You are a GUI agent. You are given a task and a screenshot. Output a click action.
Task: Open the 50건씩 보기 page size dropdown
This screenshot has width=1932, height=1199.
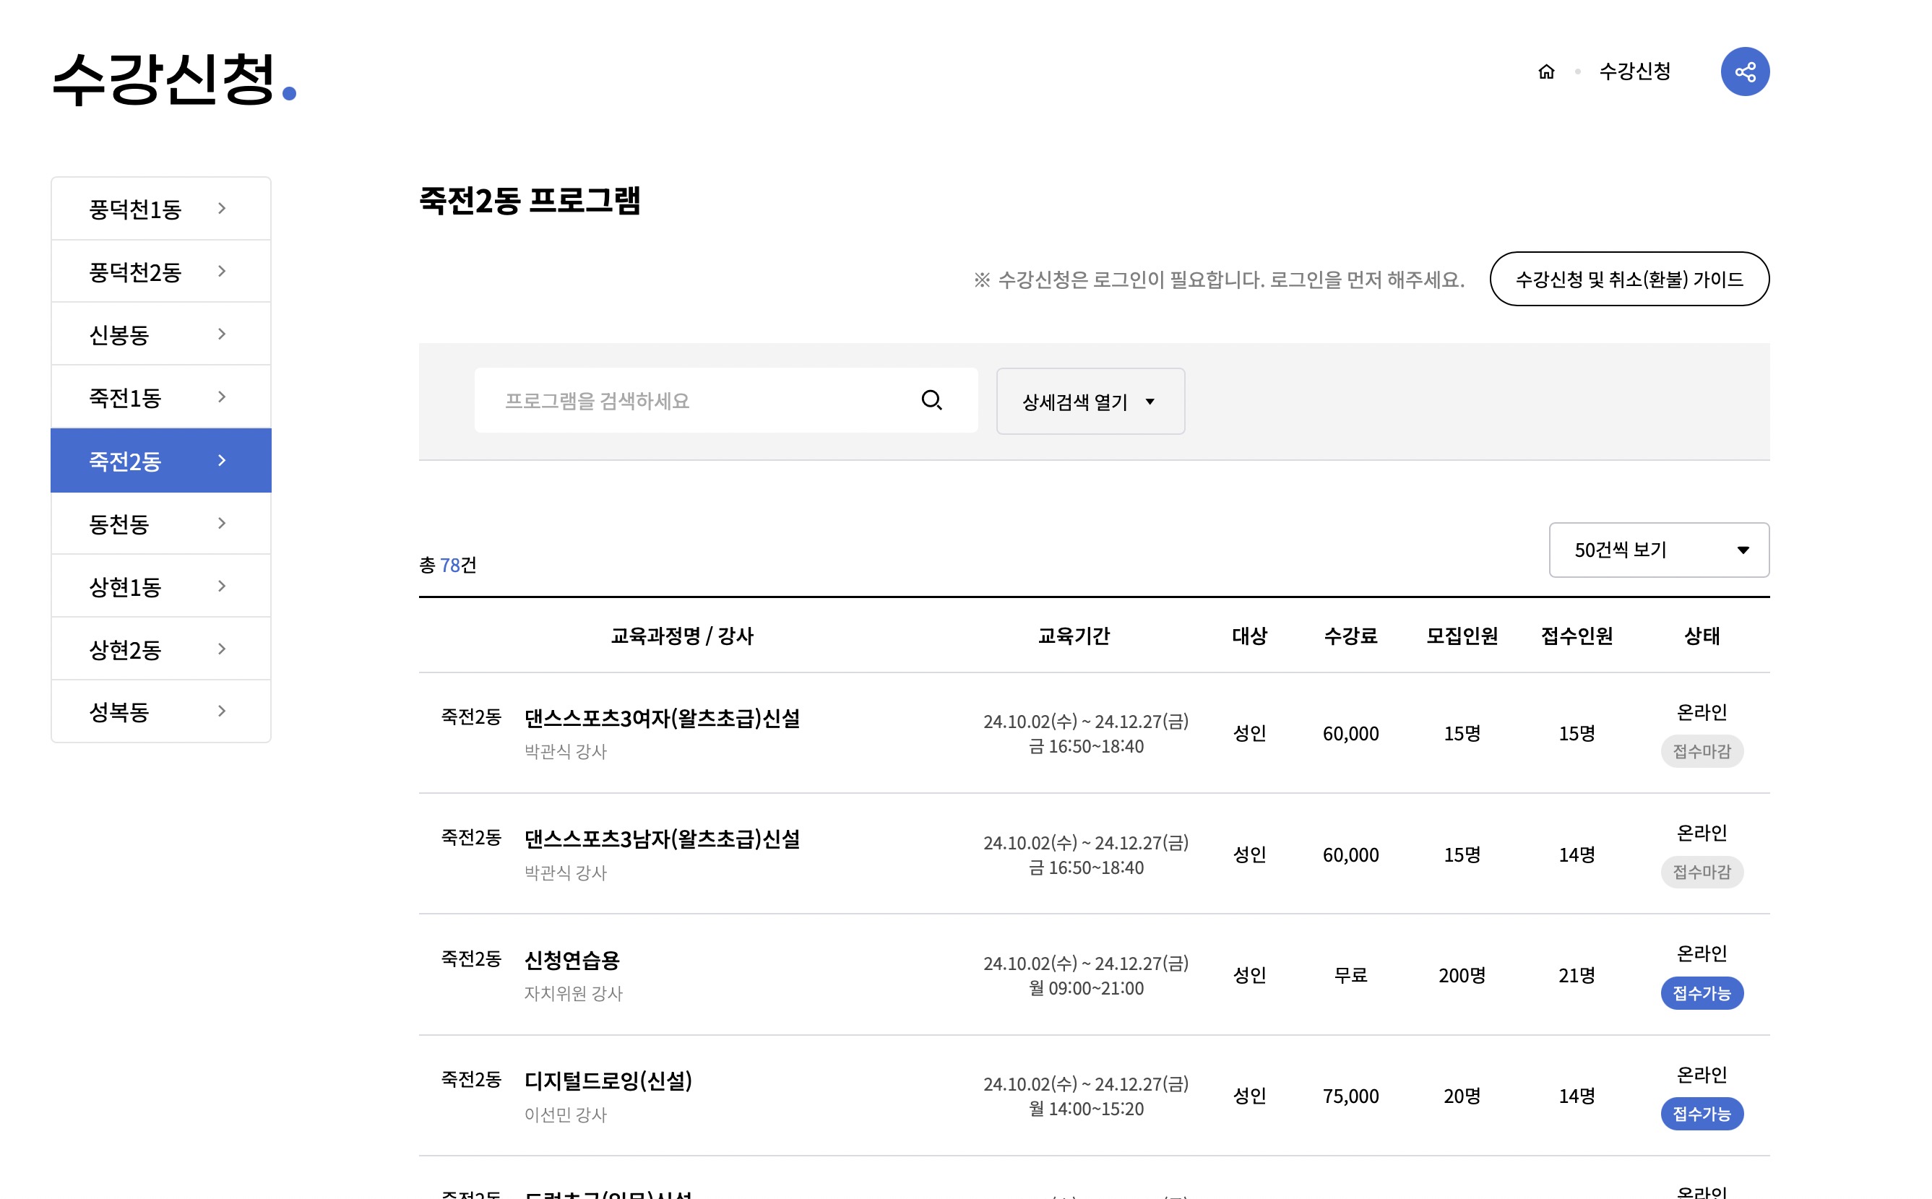(x=1657, y=550)
